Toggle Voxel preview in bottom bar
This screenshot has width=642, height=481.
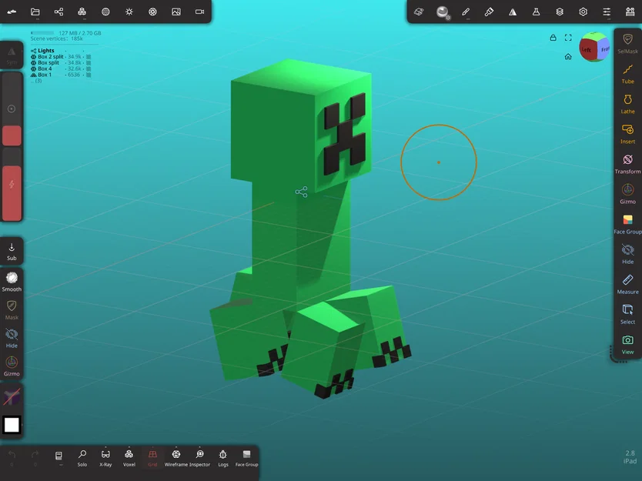(129, 458)
